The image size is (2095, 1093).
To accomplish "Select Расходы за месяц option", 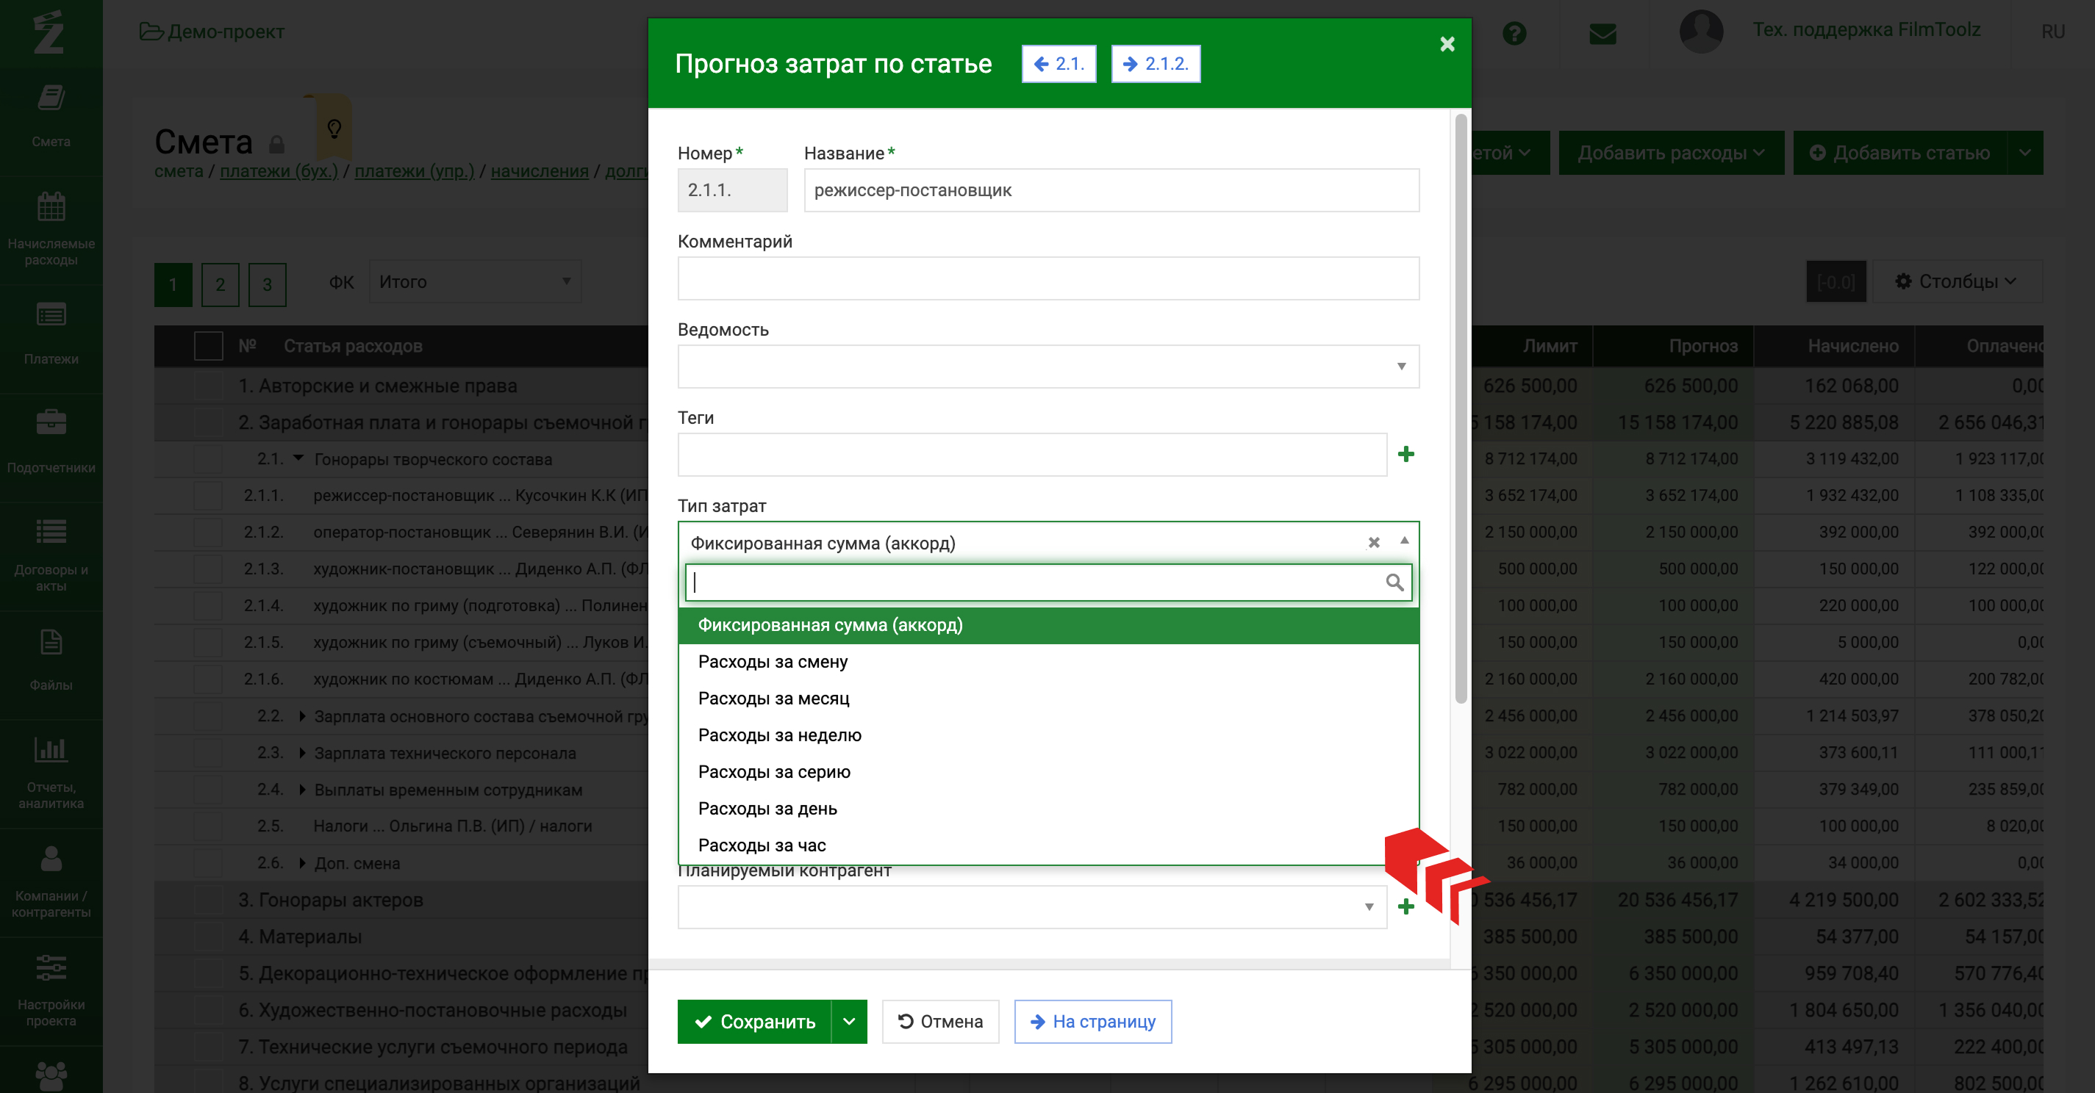I will 1048,698.
